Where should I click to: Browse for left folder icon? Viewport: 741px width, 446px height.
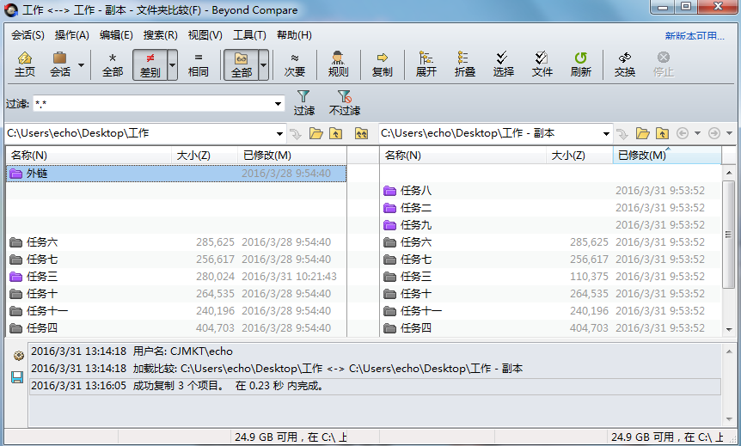[315, 134]
